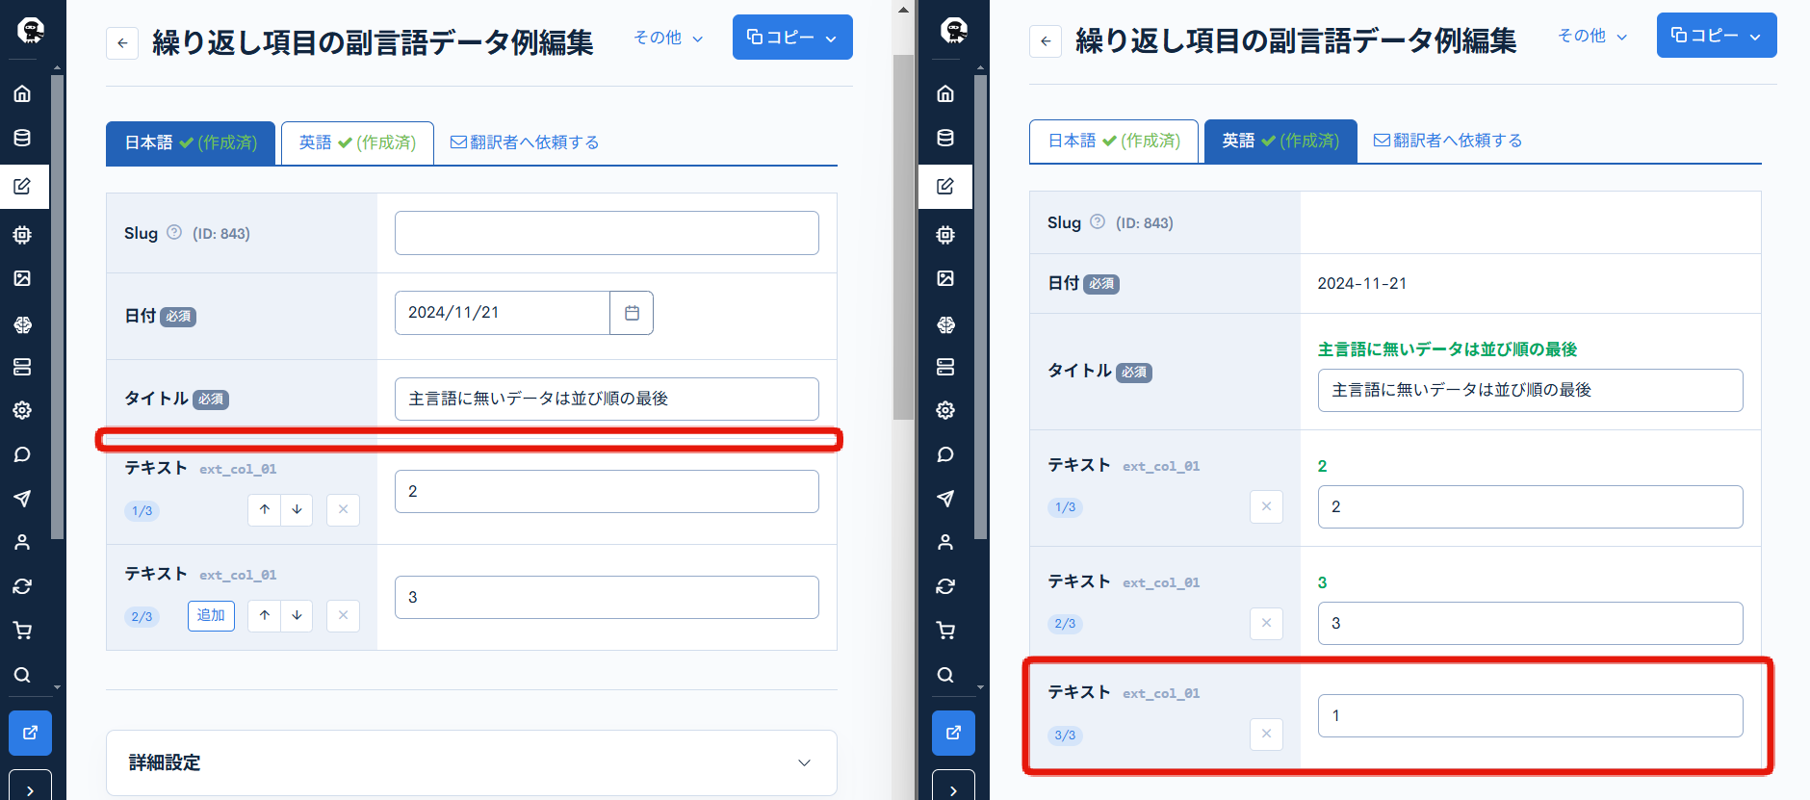Screen dimensions: 1810x800
Task: Click the Slug help question icon in the left window
Action: (174, 232)
